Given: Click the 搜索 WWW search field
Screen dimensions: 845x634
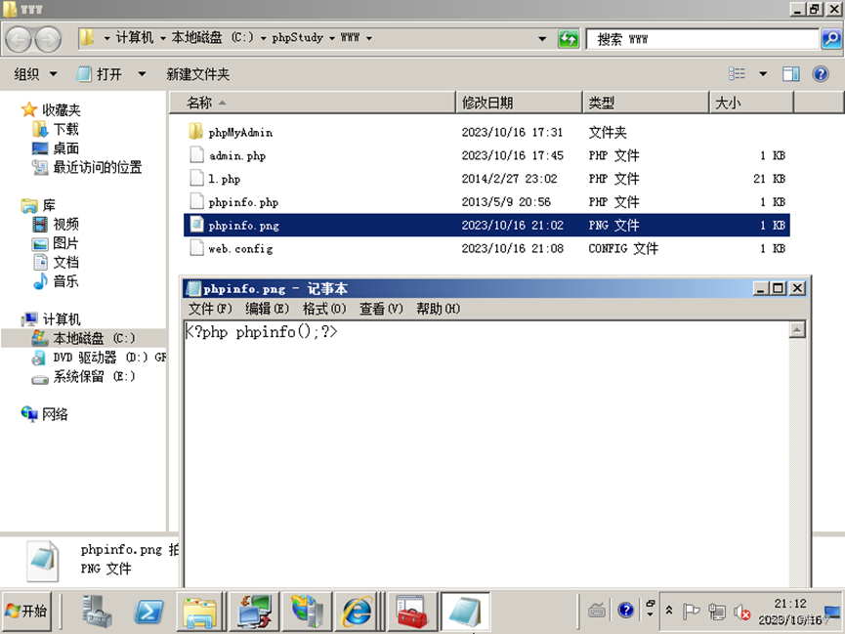Looking at the screenshot, I should pos(702,39).
